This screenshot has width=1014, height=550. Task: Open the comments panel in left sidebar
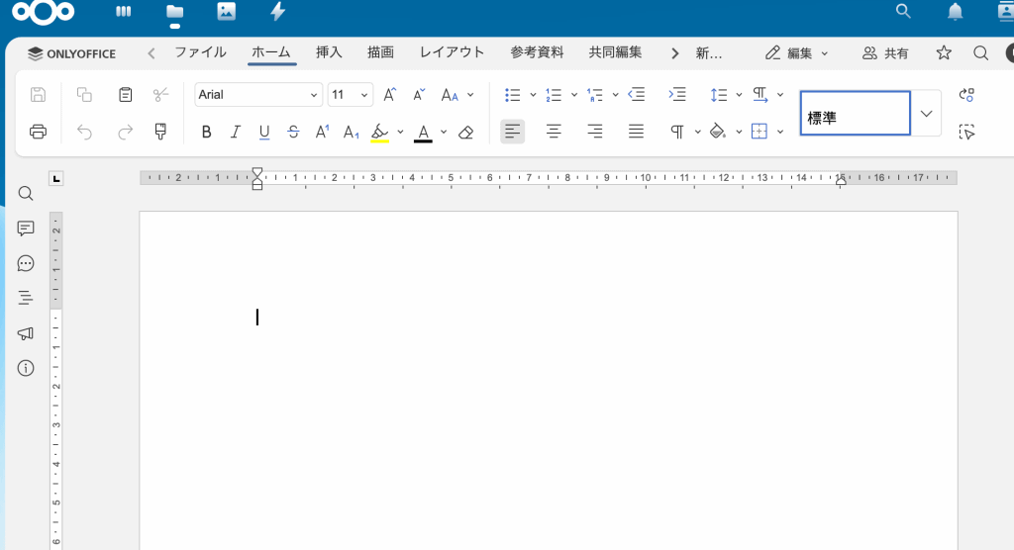tap(26, 229)
